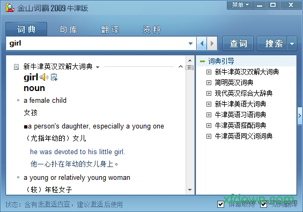Screen dimensions: 303x212
Task: Select 新牛津英汉双解大词典 in the guide tree
Action: coord(247,72)
